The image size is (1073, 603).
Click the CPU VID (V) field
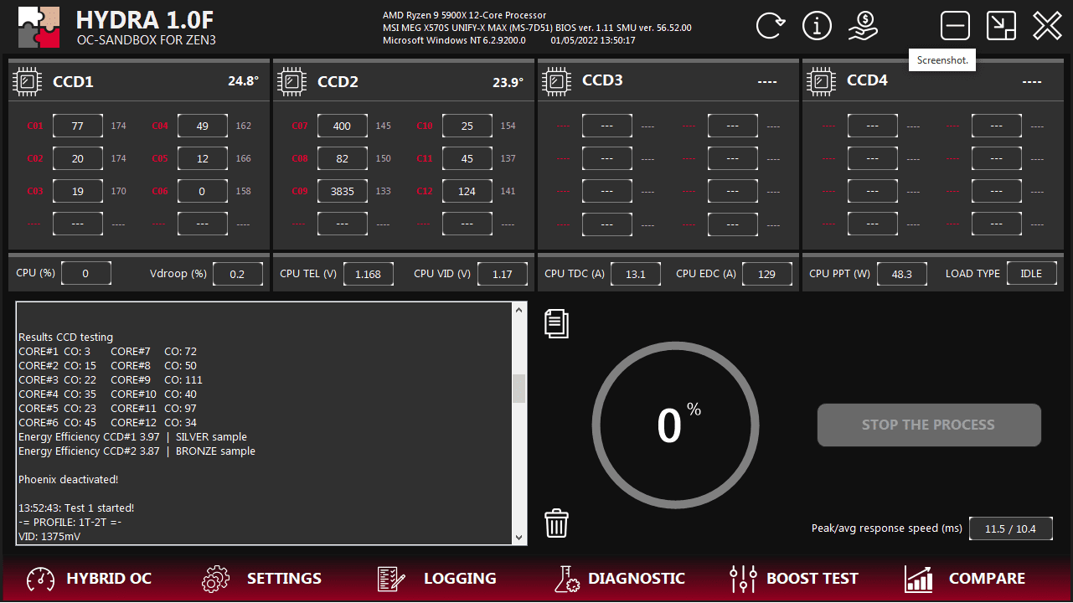(x=503, y=274)
